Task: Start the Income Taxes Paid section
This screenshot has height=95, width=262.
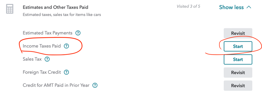Action: [238, 46]
